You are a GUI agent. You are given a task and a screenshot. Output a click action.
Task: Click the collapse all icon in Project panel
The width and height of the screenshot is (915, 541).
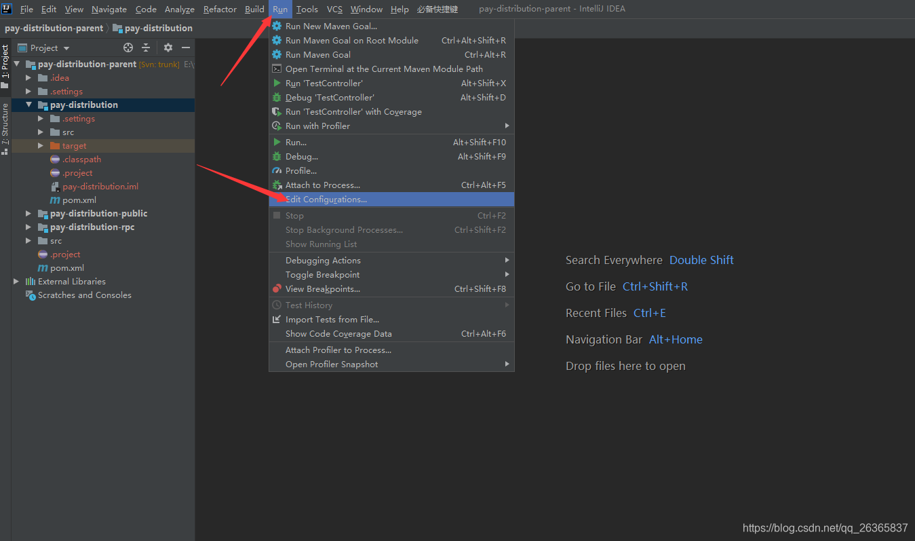146,48
